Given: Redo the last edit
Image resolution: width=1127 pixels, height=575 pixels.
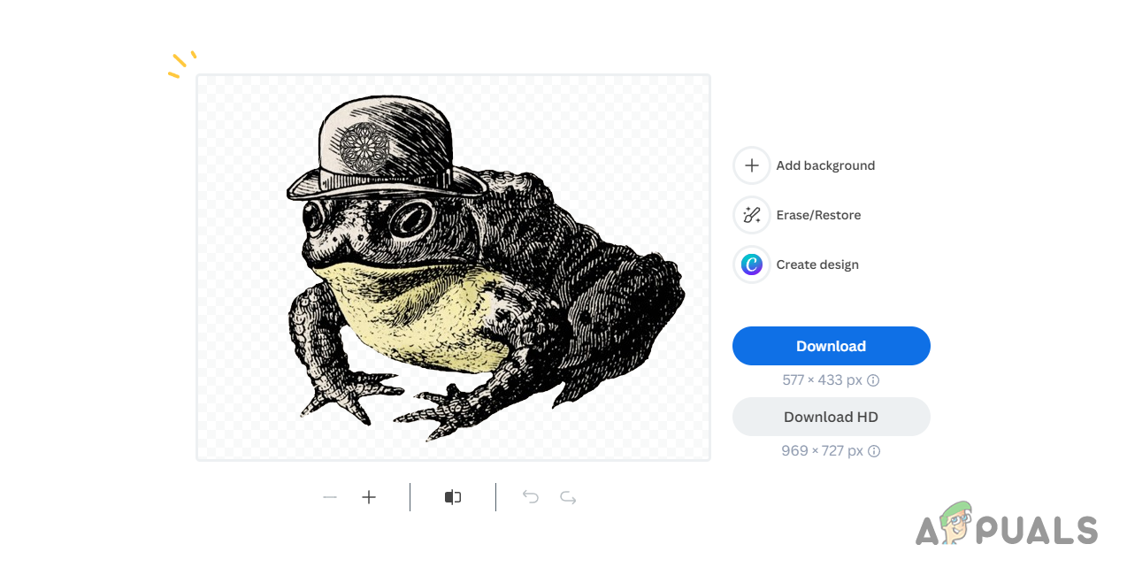Looking at the screenshot, I should (567, 497).
